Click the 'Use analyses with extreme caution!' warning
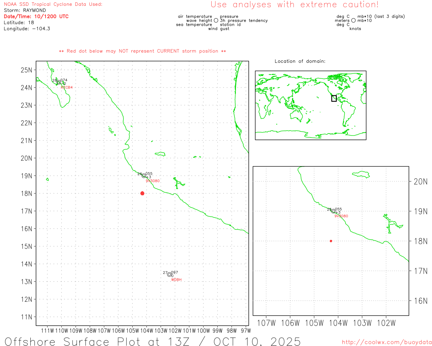Image resolution: width=432 pixels, height=346 pixels. tap(295, 5)
